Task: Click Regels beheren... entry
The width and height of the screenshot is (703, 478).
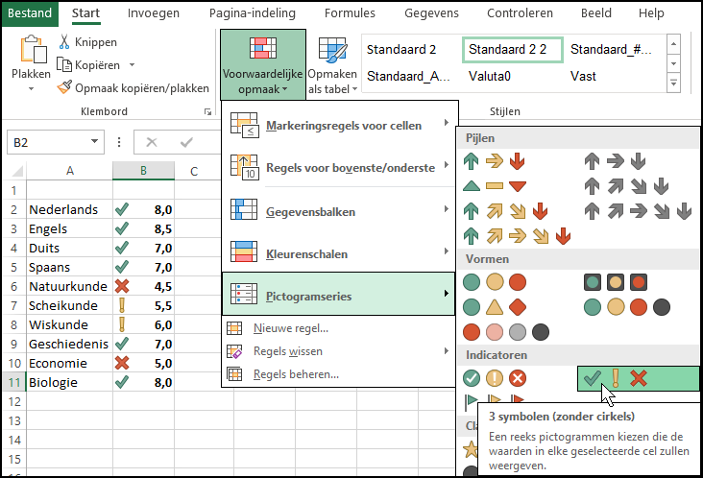Action: 295,373
